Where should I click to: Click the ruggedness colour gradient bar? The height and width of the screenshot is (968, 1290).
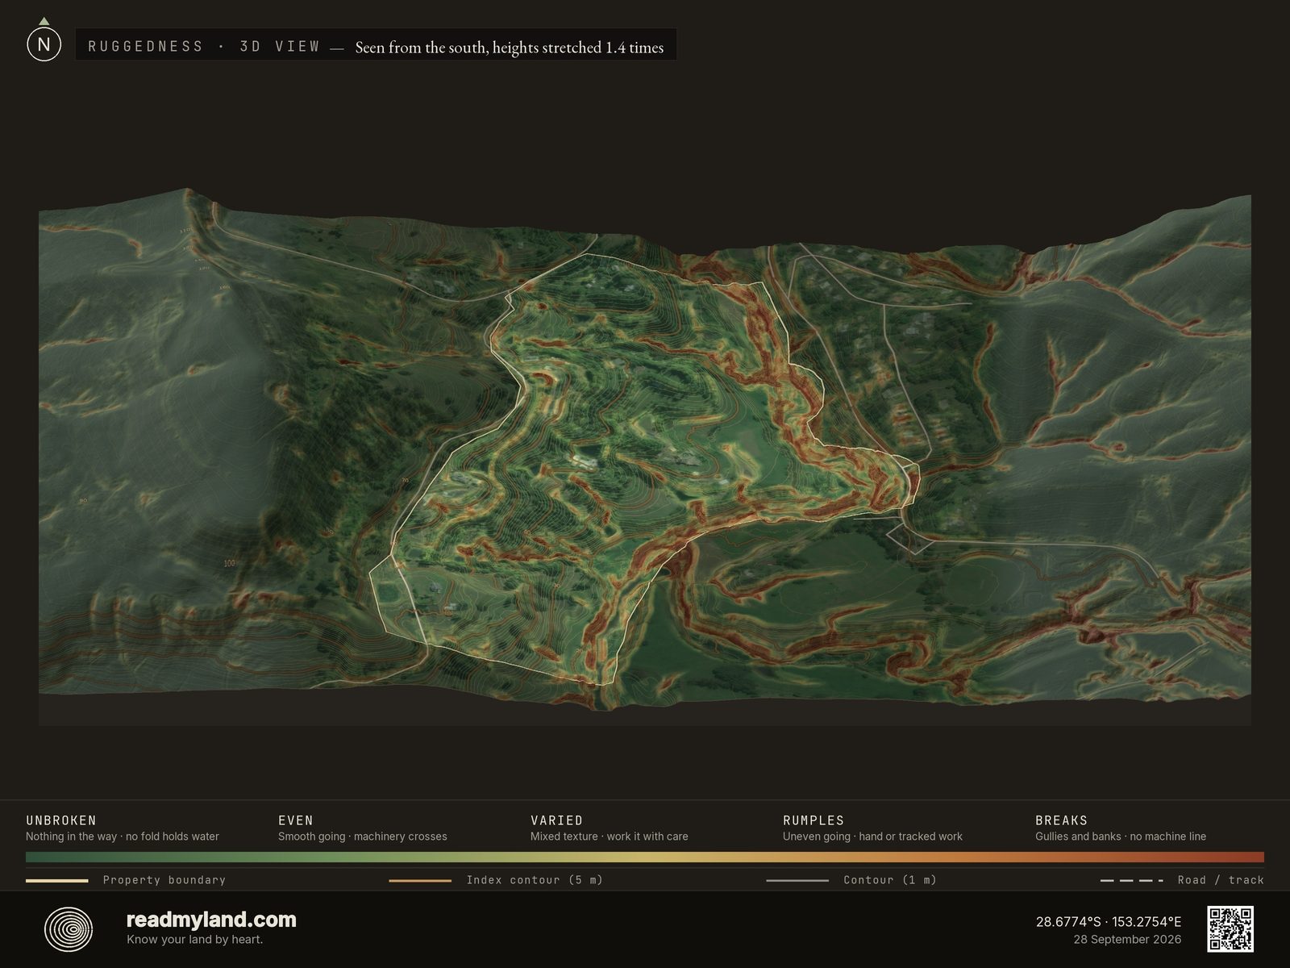tap(645, 857)
